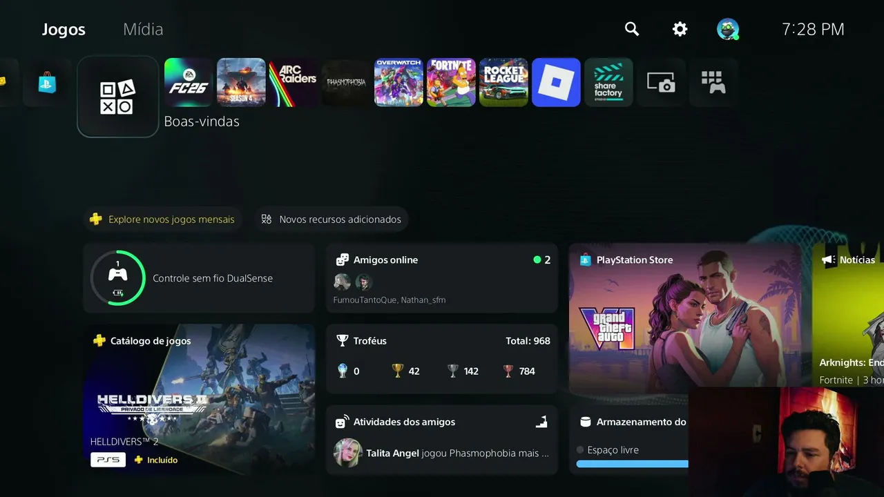Click the Arknights: End news headline
Viewport: 884px width, 497px height.
point(852,362)
